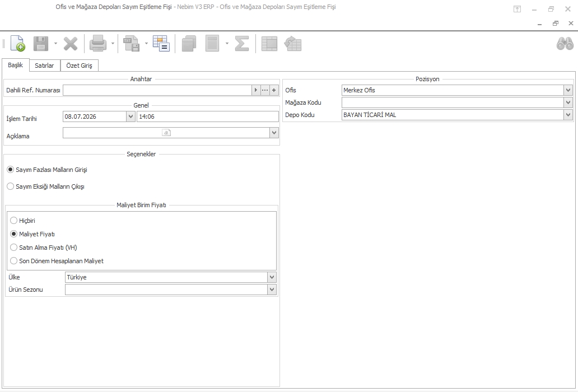Click the grid layout icon

269,44
